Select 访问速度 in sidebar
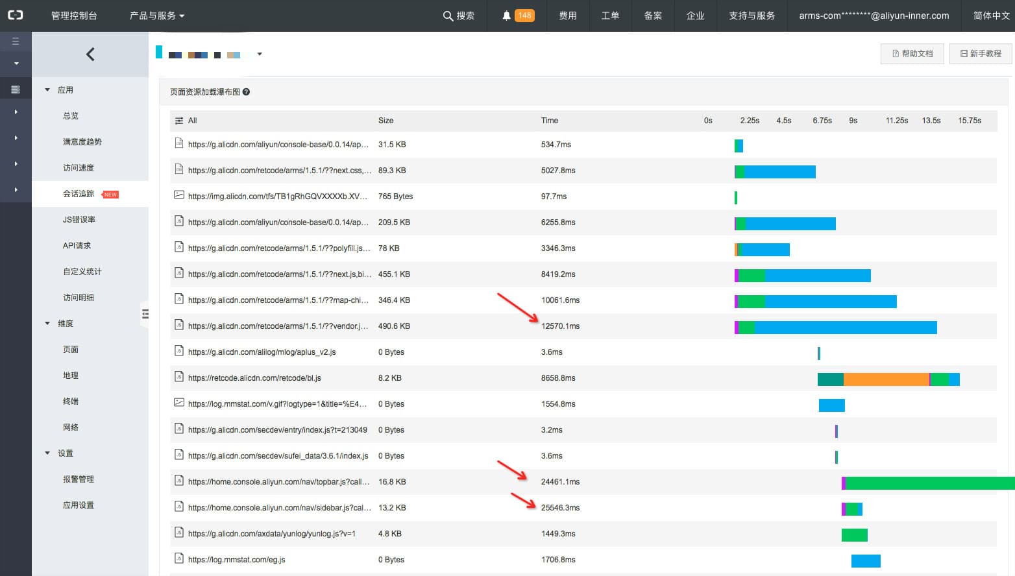Screen dimensions: 1015x576 pyautogui.click(x=79, y=168)
